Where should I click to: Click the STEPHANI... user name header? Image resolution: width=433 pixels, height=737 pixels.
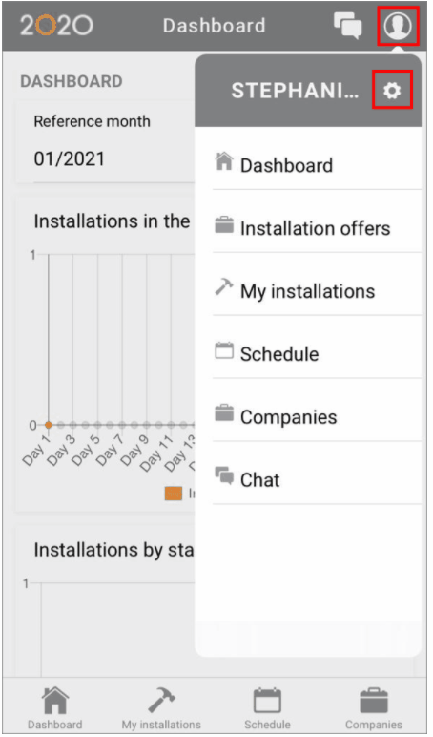coord(295,91)
